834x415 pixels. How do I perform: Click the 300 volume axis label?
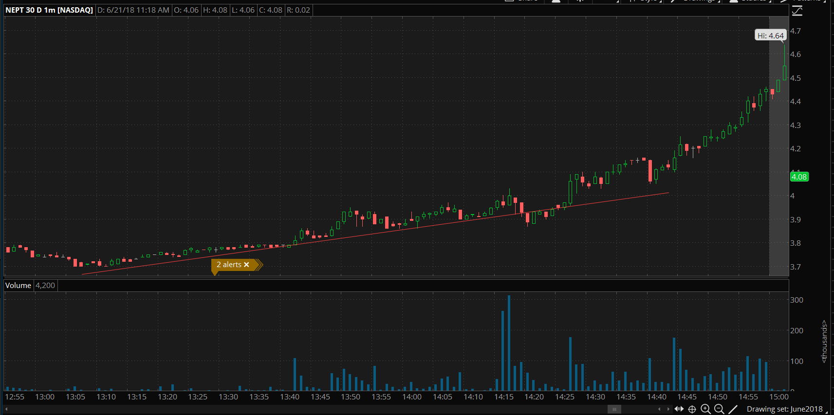click(x=797, y=300)
